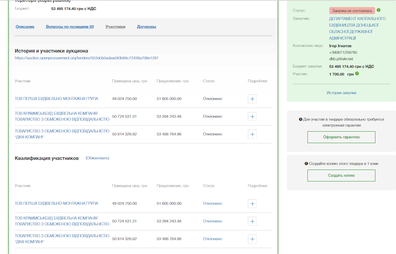Open the auction.openprocurement.org tender link
This screenshot has width=396, height=254.
[86, 58]
